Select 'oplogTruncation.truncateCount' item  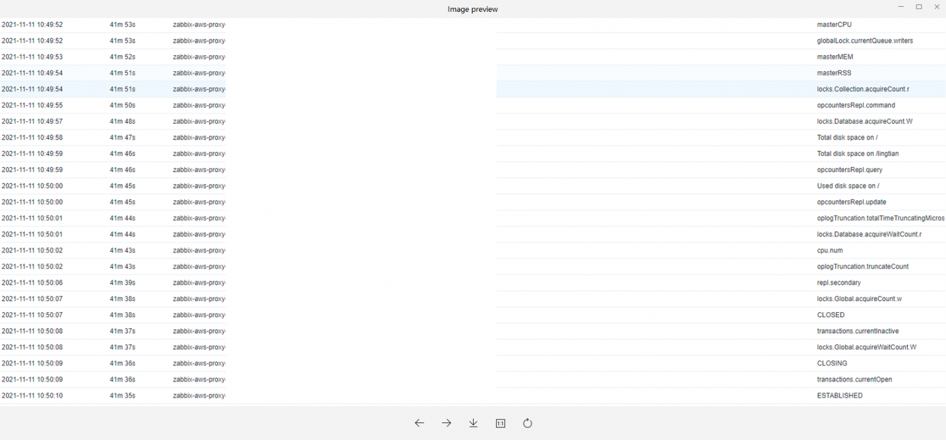coord(863,267)
